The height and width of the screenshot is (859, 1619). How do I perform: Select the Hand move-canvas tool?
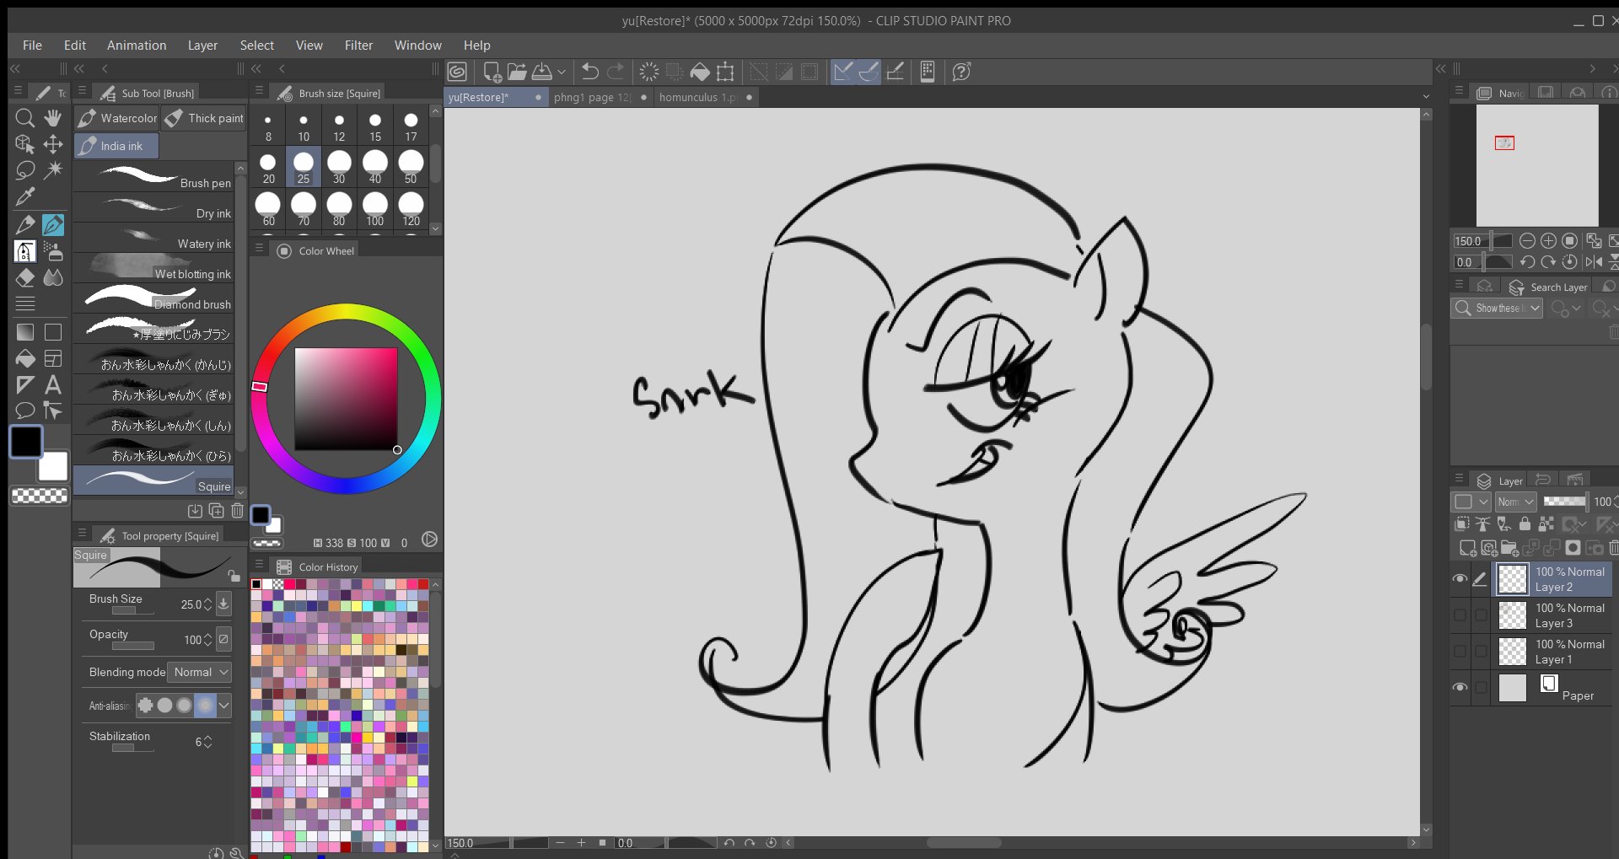53,118
